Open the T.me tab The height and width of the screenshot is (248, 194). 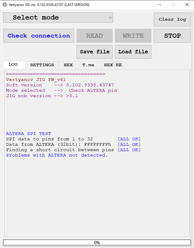(x=91, y=65)
